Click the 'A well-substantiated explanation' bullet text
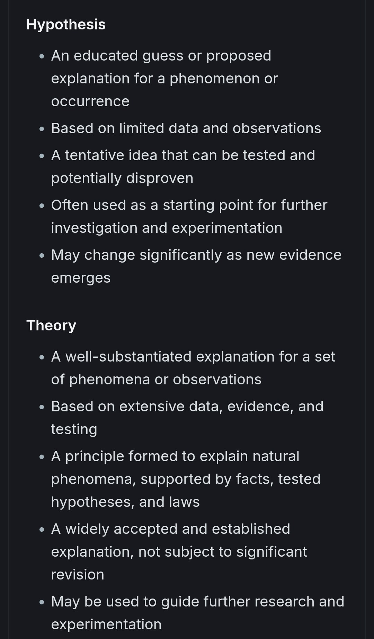 [193, 357]
